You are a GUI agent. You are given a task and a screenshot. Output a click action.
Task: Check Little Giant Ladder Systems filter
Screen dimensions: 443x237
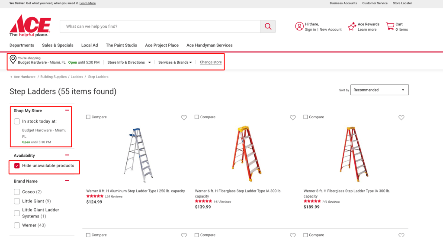(17, 213)
